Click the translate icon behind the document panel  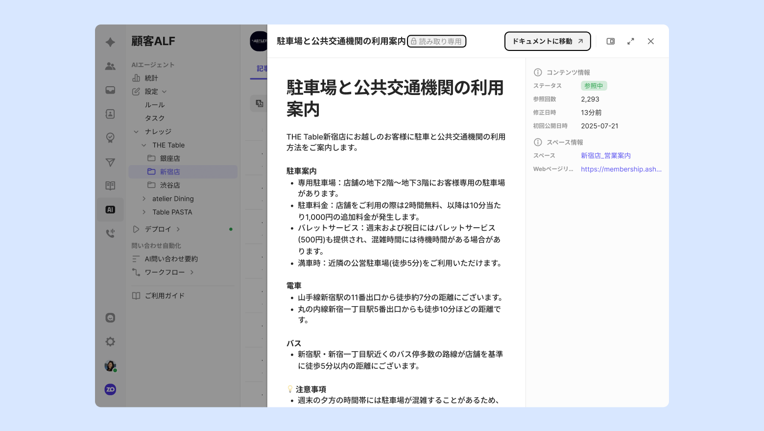point(259,103)
